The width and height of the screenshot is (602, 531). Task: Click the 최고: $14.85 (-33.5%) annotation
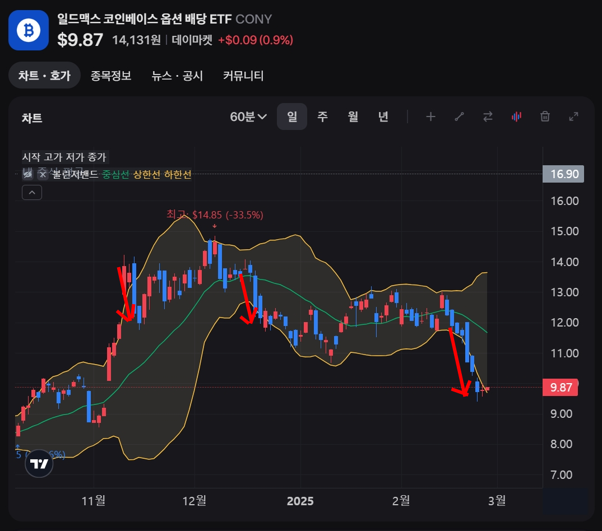point(215,215)
